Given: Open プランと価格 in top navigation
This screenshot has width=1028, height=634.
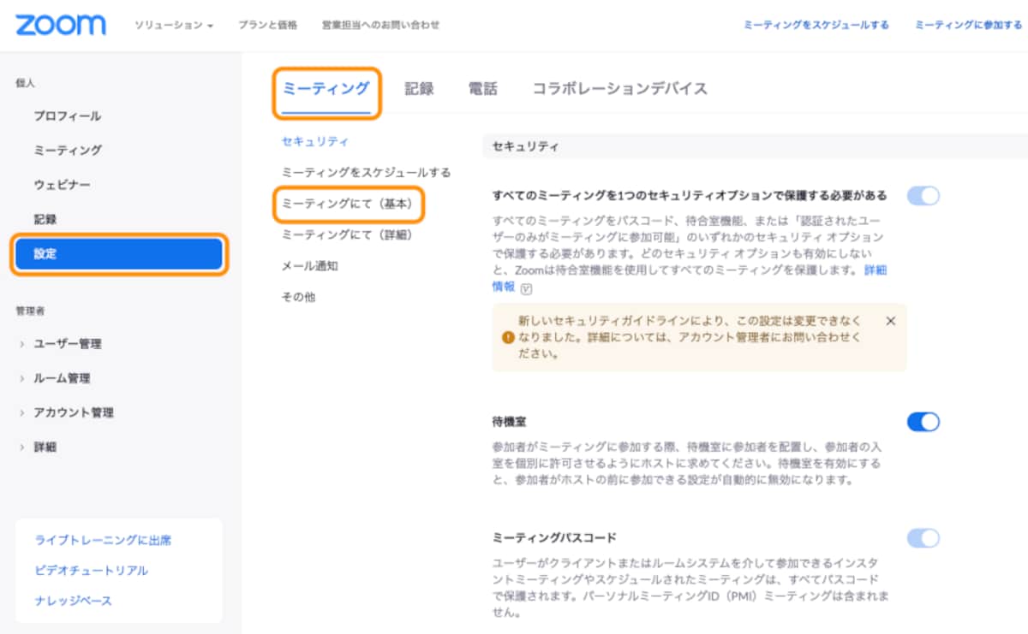Looking at the screenshot, I should (268, 26).
